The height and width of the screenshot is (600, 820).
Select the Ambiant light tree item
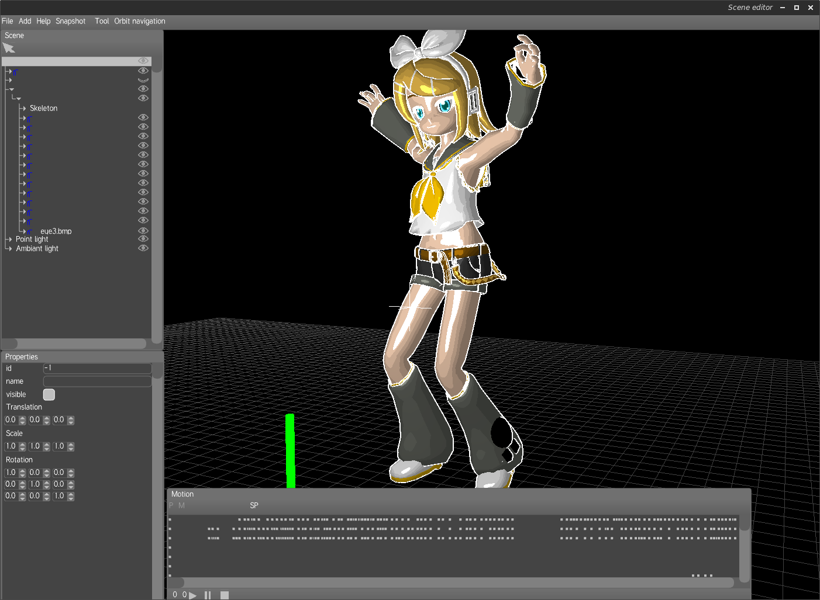[x=37, y=248]
